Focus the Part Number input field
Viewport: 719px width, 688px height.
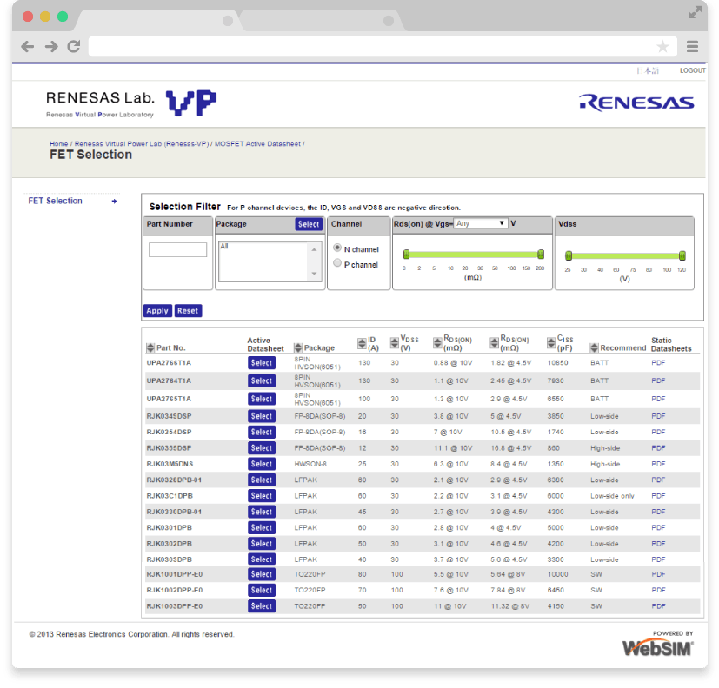point(177,249)
